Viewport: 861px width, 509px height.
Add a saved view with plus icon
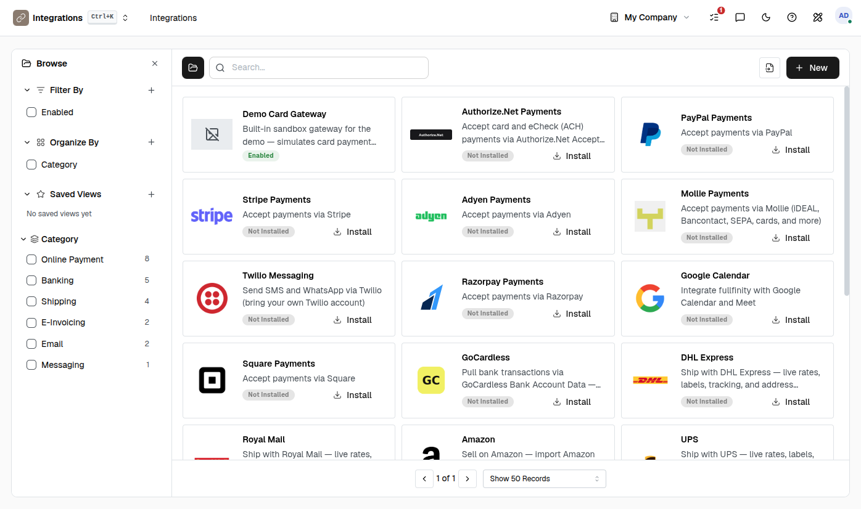coord(151,194)
